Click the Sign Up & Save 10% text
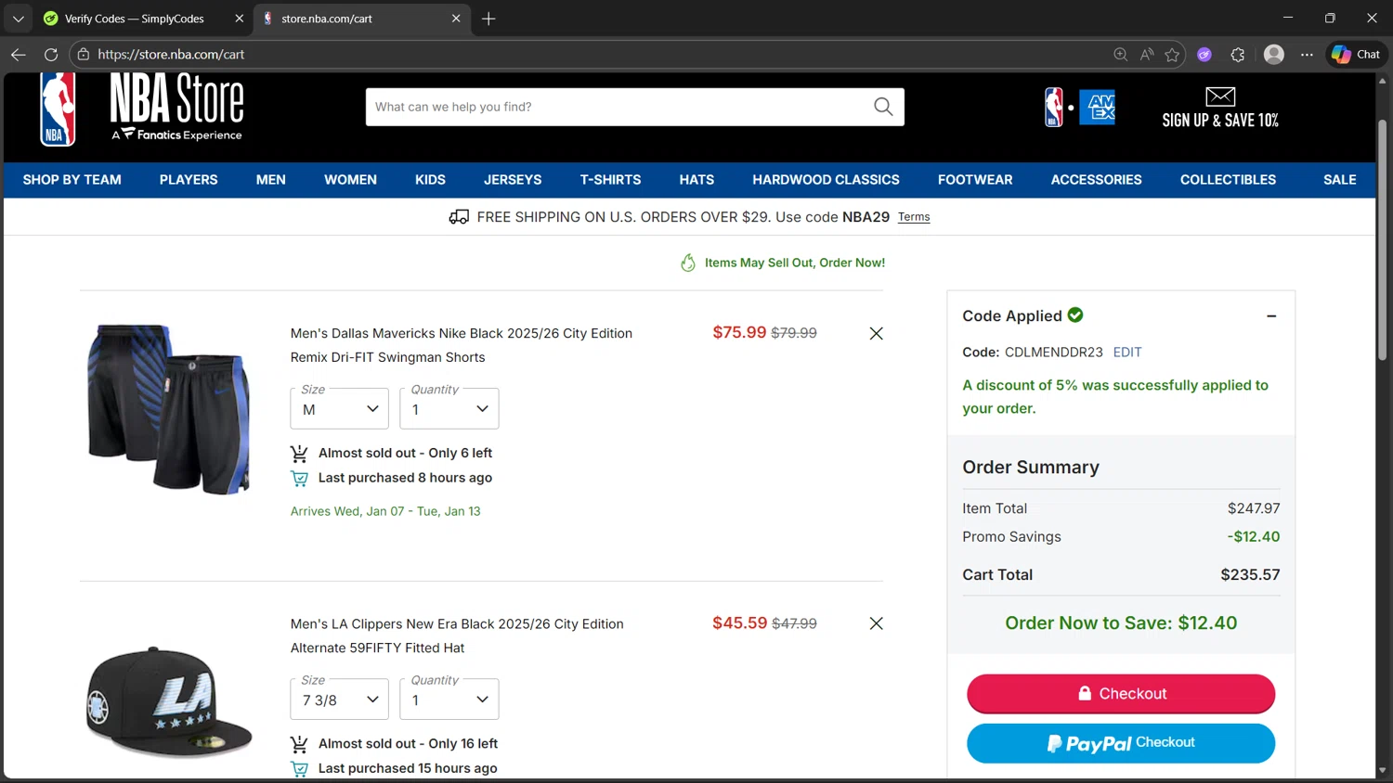 (1220, 121)
